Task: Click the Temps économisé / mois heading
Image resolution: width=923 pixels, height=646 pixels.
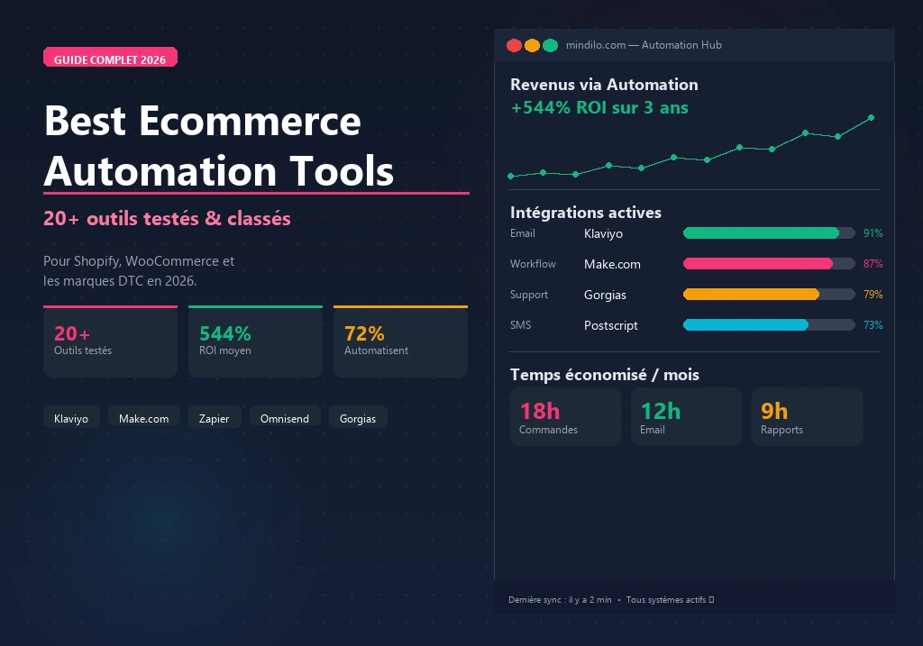Action: 605,375
